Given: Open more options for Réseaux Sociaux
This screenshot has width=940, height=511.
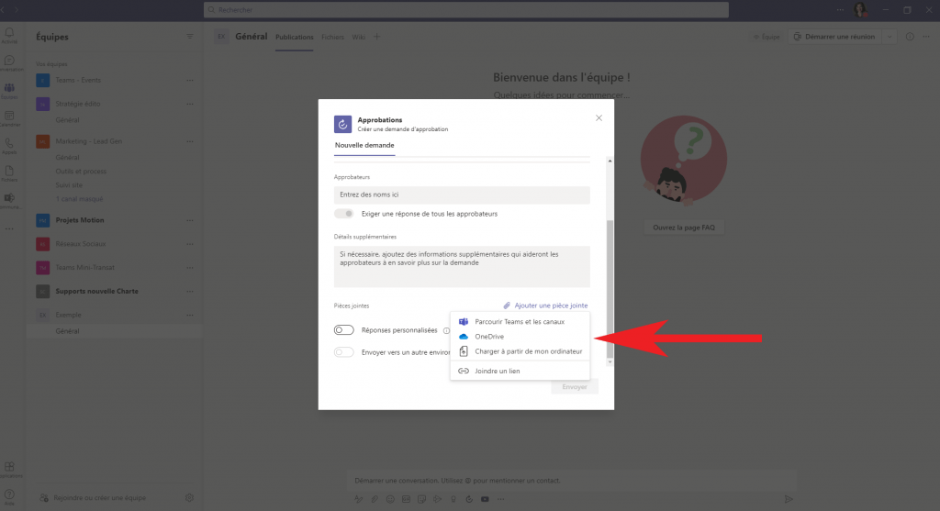Looking at the screenshot, I should coord(189,244).
